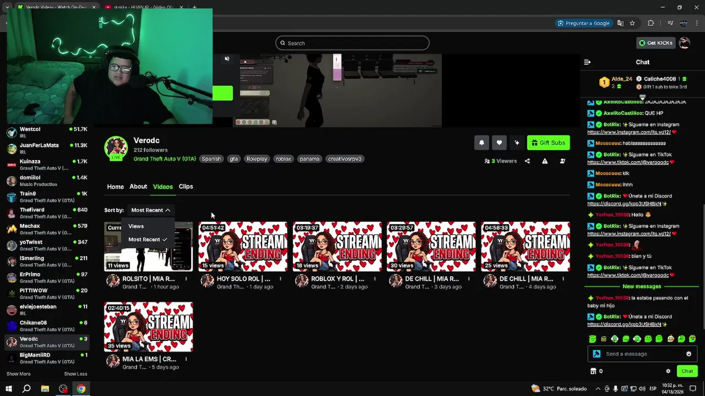Click the Send a message field
The height and width of the screenshot is (396, 705).
click(x=642, y=354)
